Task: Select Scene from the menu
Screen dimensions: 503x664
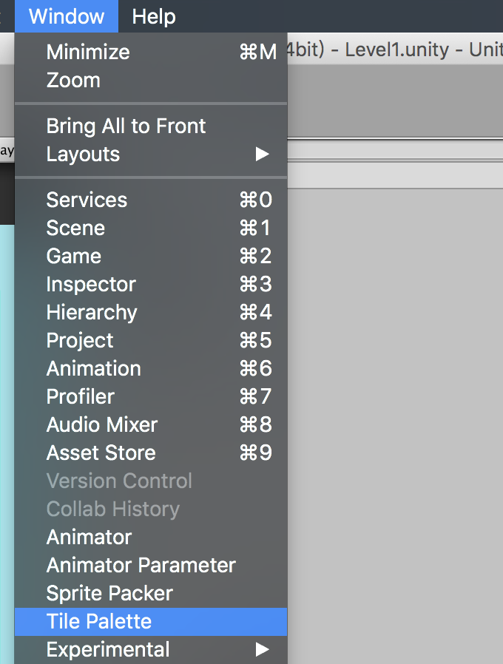Action: click(x=75, y=228)
